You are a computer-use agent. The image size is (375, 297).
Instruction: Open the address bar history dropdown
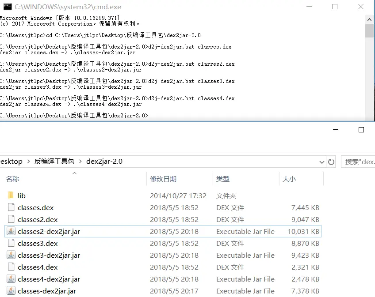321,162
